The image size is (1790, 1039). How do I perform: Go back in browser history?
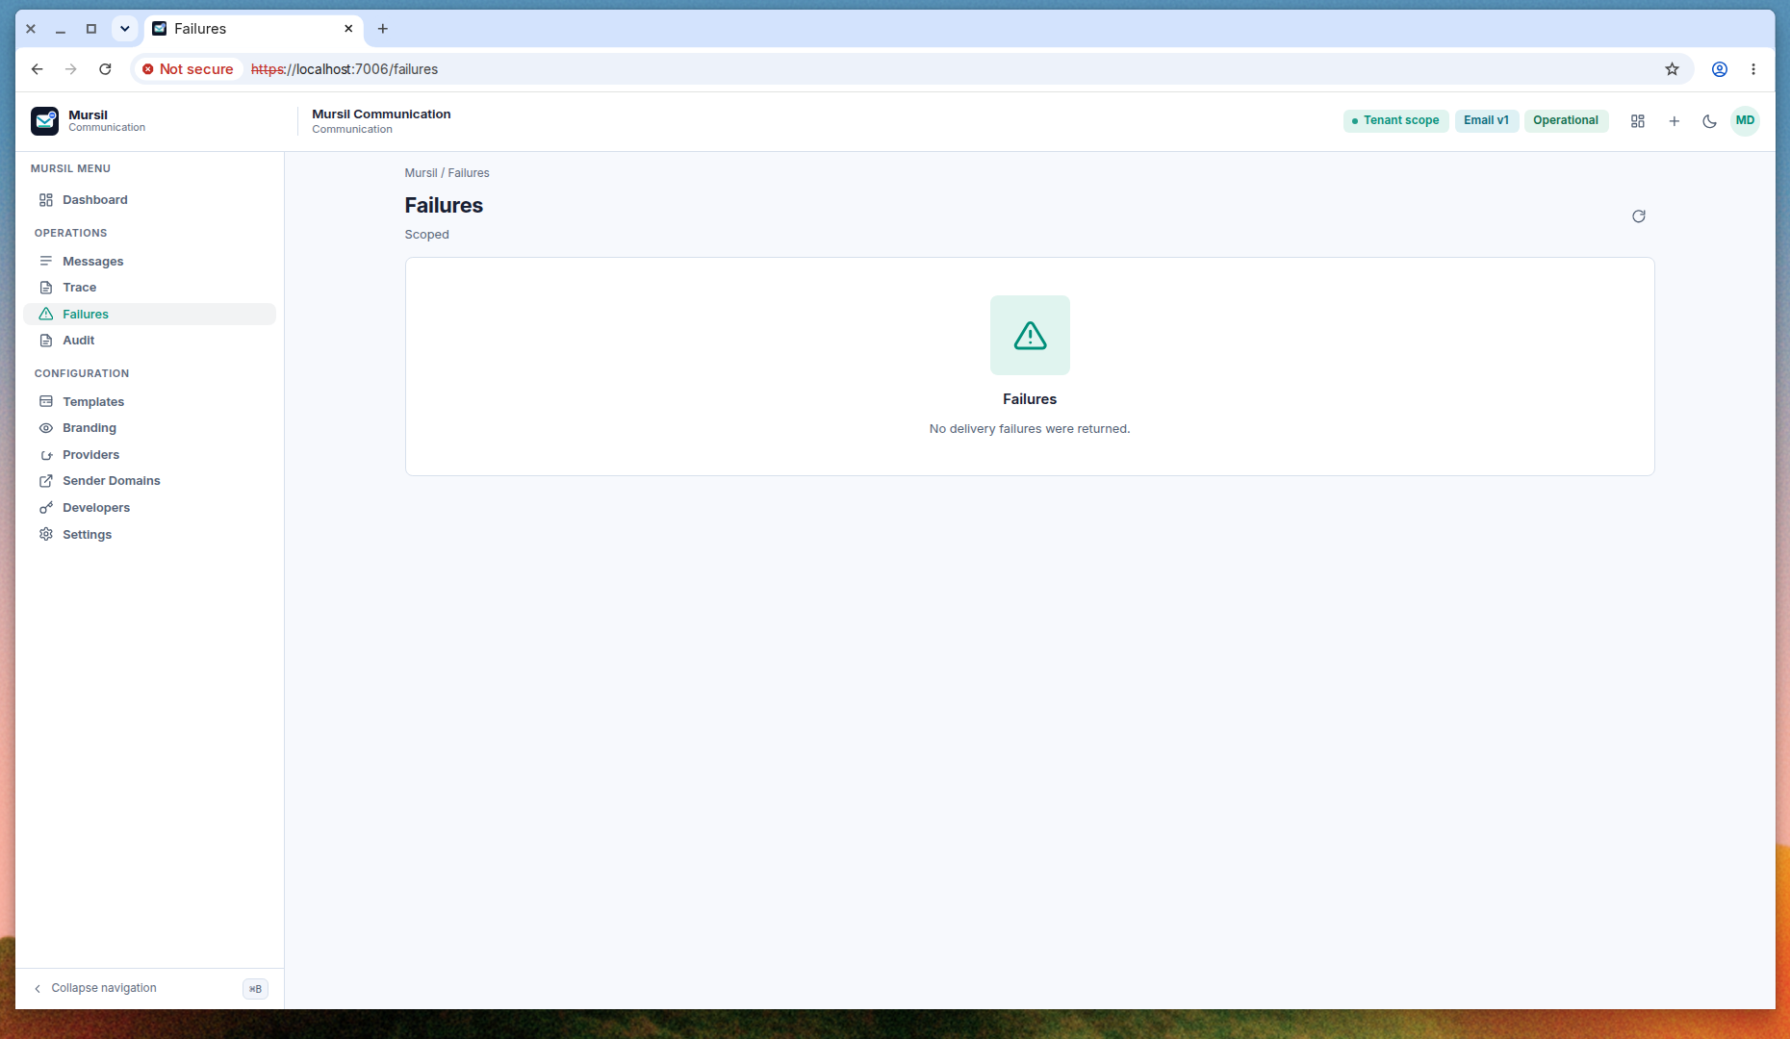click(37, 69)
